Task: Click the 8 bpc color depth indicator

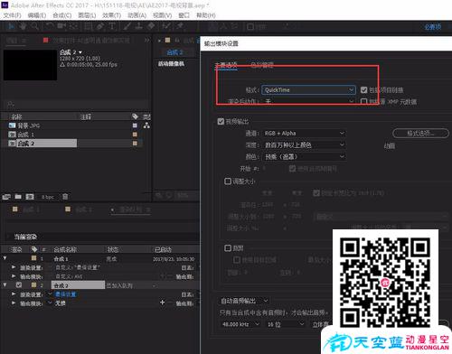Action: click(48, 197)
